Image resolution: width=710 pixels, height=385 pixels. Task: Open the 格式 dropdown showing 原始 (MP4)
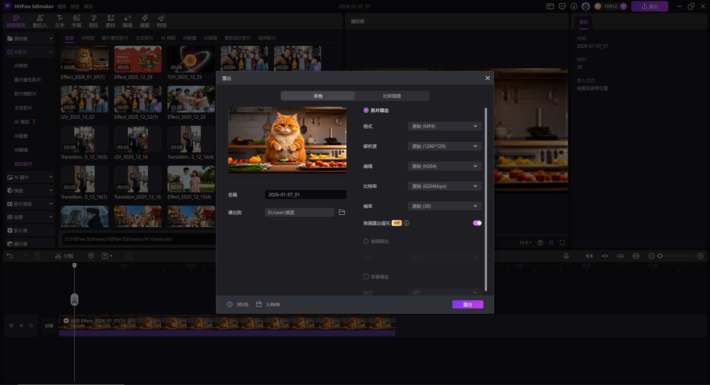click(444, 126)
